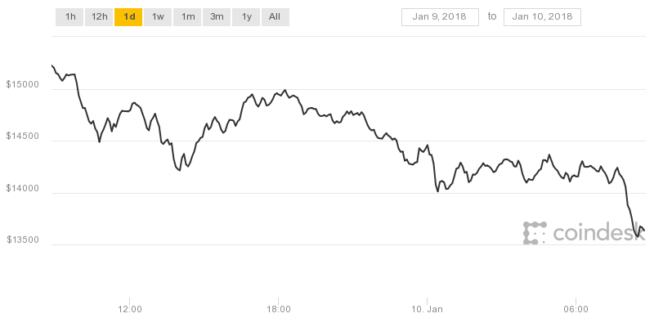Switch chart to the 12h range
This screenshot has width=654, height=327.
99,17
